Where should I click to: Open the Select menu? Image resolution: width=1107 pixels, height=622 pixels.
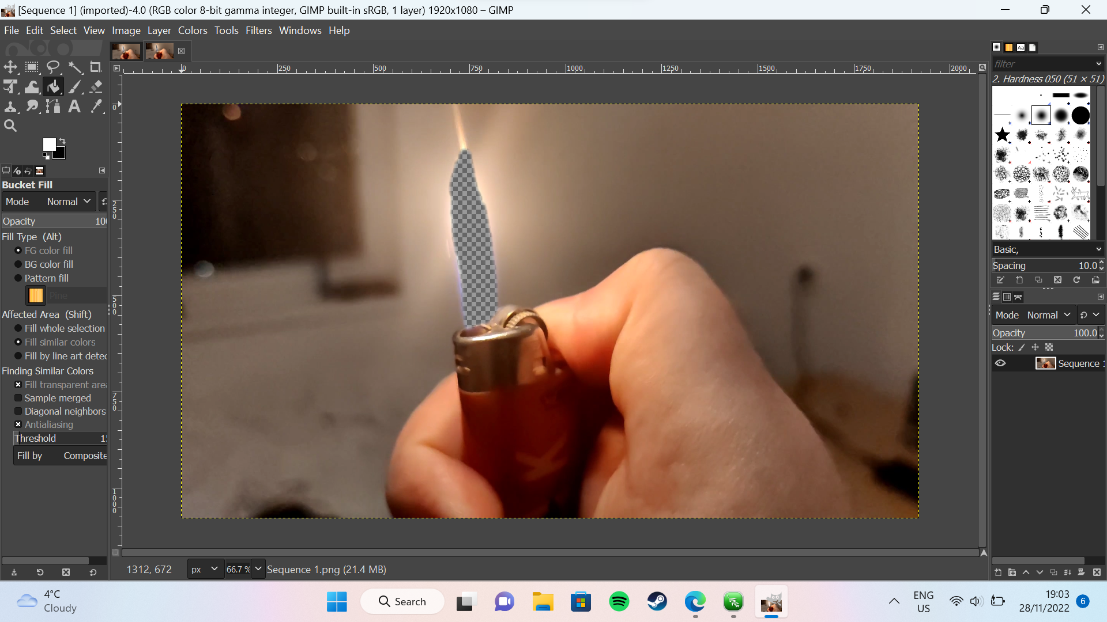pos(63,31)
